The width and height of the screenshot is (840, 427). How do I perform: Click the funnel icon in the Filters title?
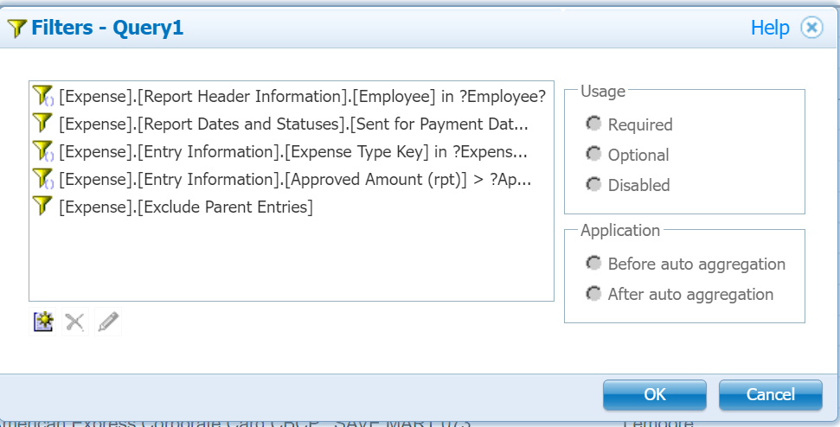(17, 28)
